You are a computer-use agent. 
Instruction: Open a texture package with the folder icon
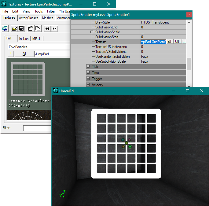click(x=14, y=29)
